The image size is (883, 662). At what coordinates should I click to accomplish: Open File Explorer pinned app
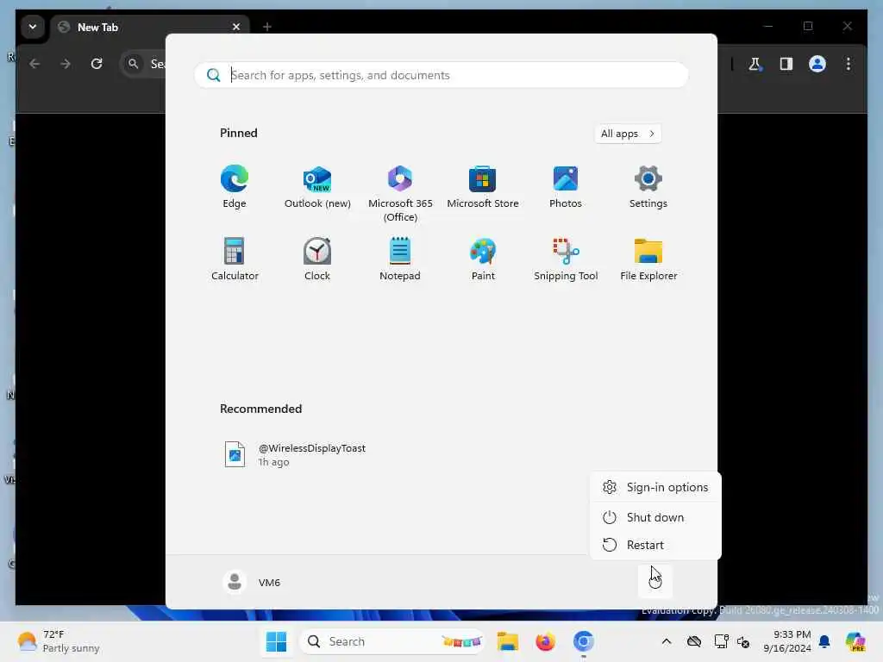648,259
